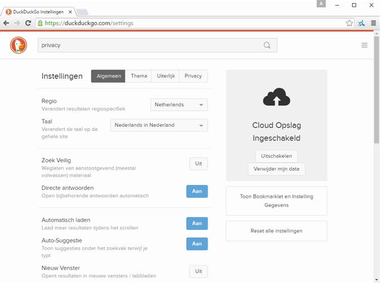Click the Instellingen heading text
This screenshot has width=380, height=283.
[62, 76]
